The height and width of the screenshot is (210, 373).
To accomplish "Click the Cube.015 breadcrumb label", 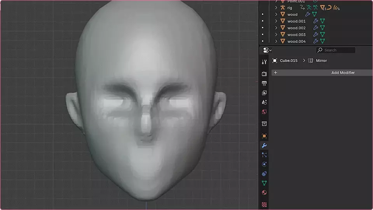I will [x=289, y=61].
